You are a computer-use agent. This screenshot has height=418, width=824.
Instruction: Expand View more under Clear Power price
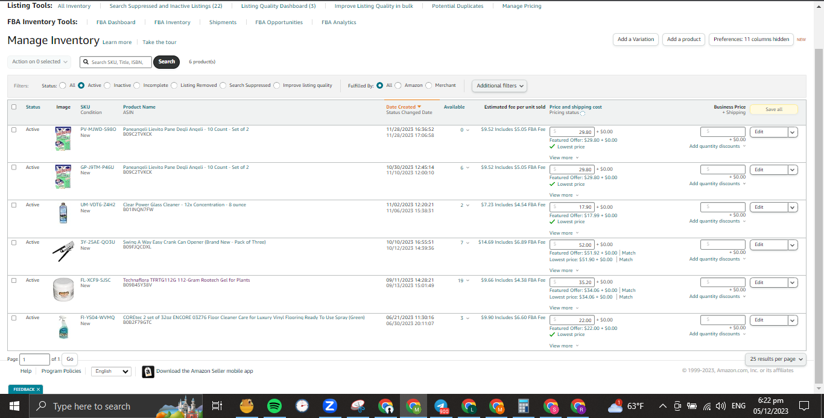(x=564, y=233)
